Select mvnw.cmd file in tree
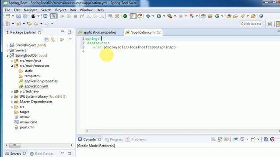Viewport: 280px width, 157px height. pyautogui.click(x=28, y=122)
